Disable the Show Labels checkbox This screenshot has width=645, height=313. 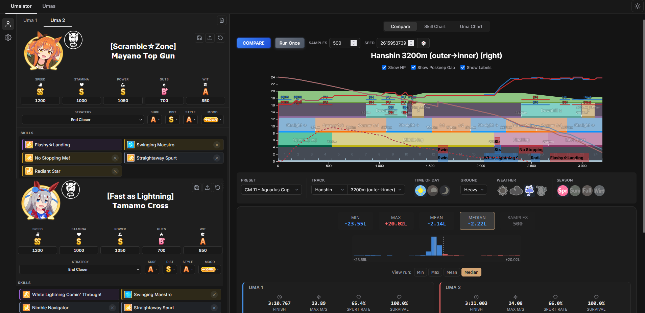coord(463,67)
